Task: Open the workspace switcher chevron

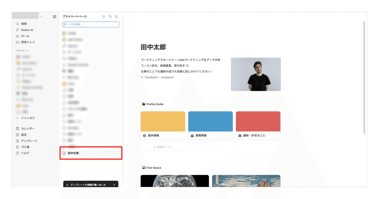Action: [41, 16]
